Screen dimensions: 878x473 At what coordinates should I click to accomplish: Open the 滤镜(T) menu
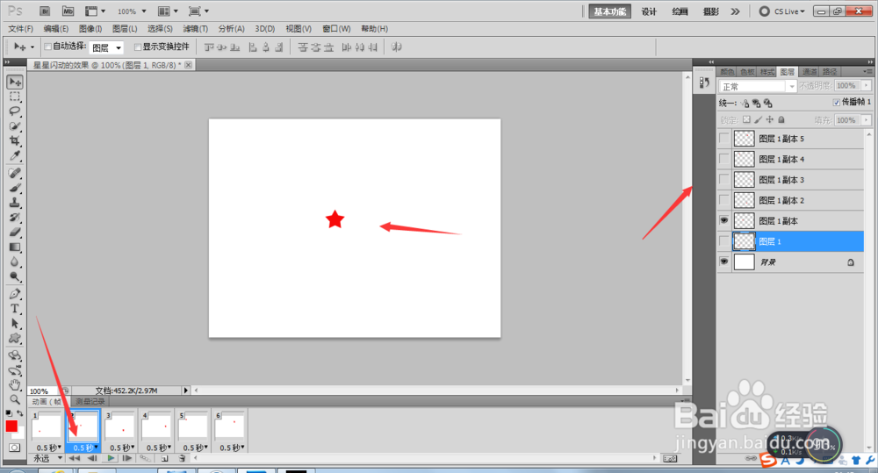click(195, 29)
